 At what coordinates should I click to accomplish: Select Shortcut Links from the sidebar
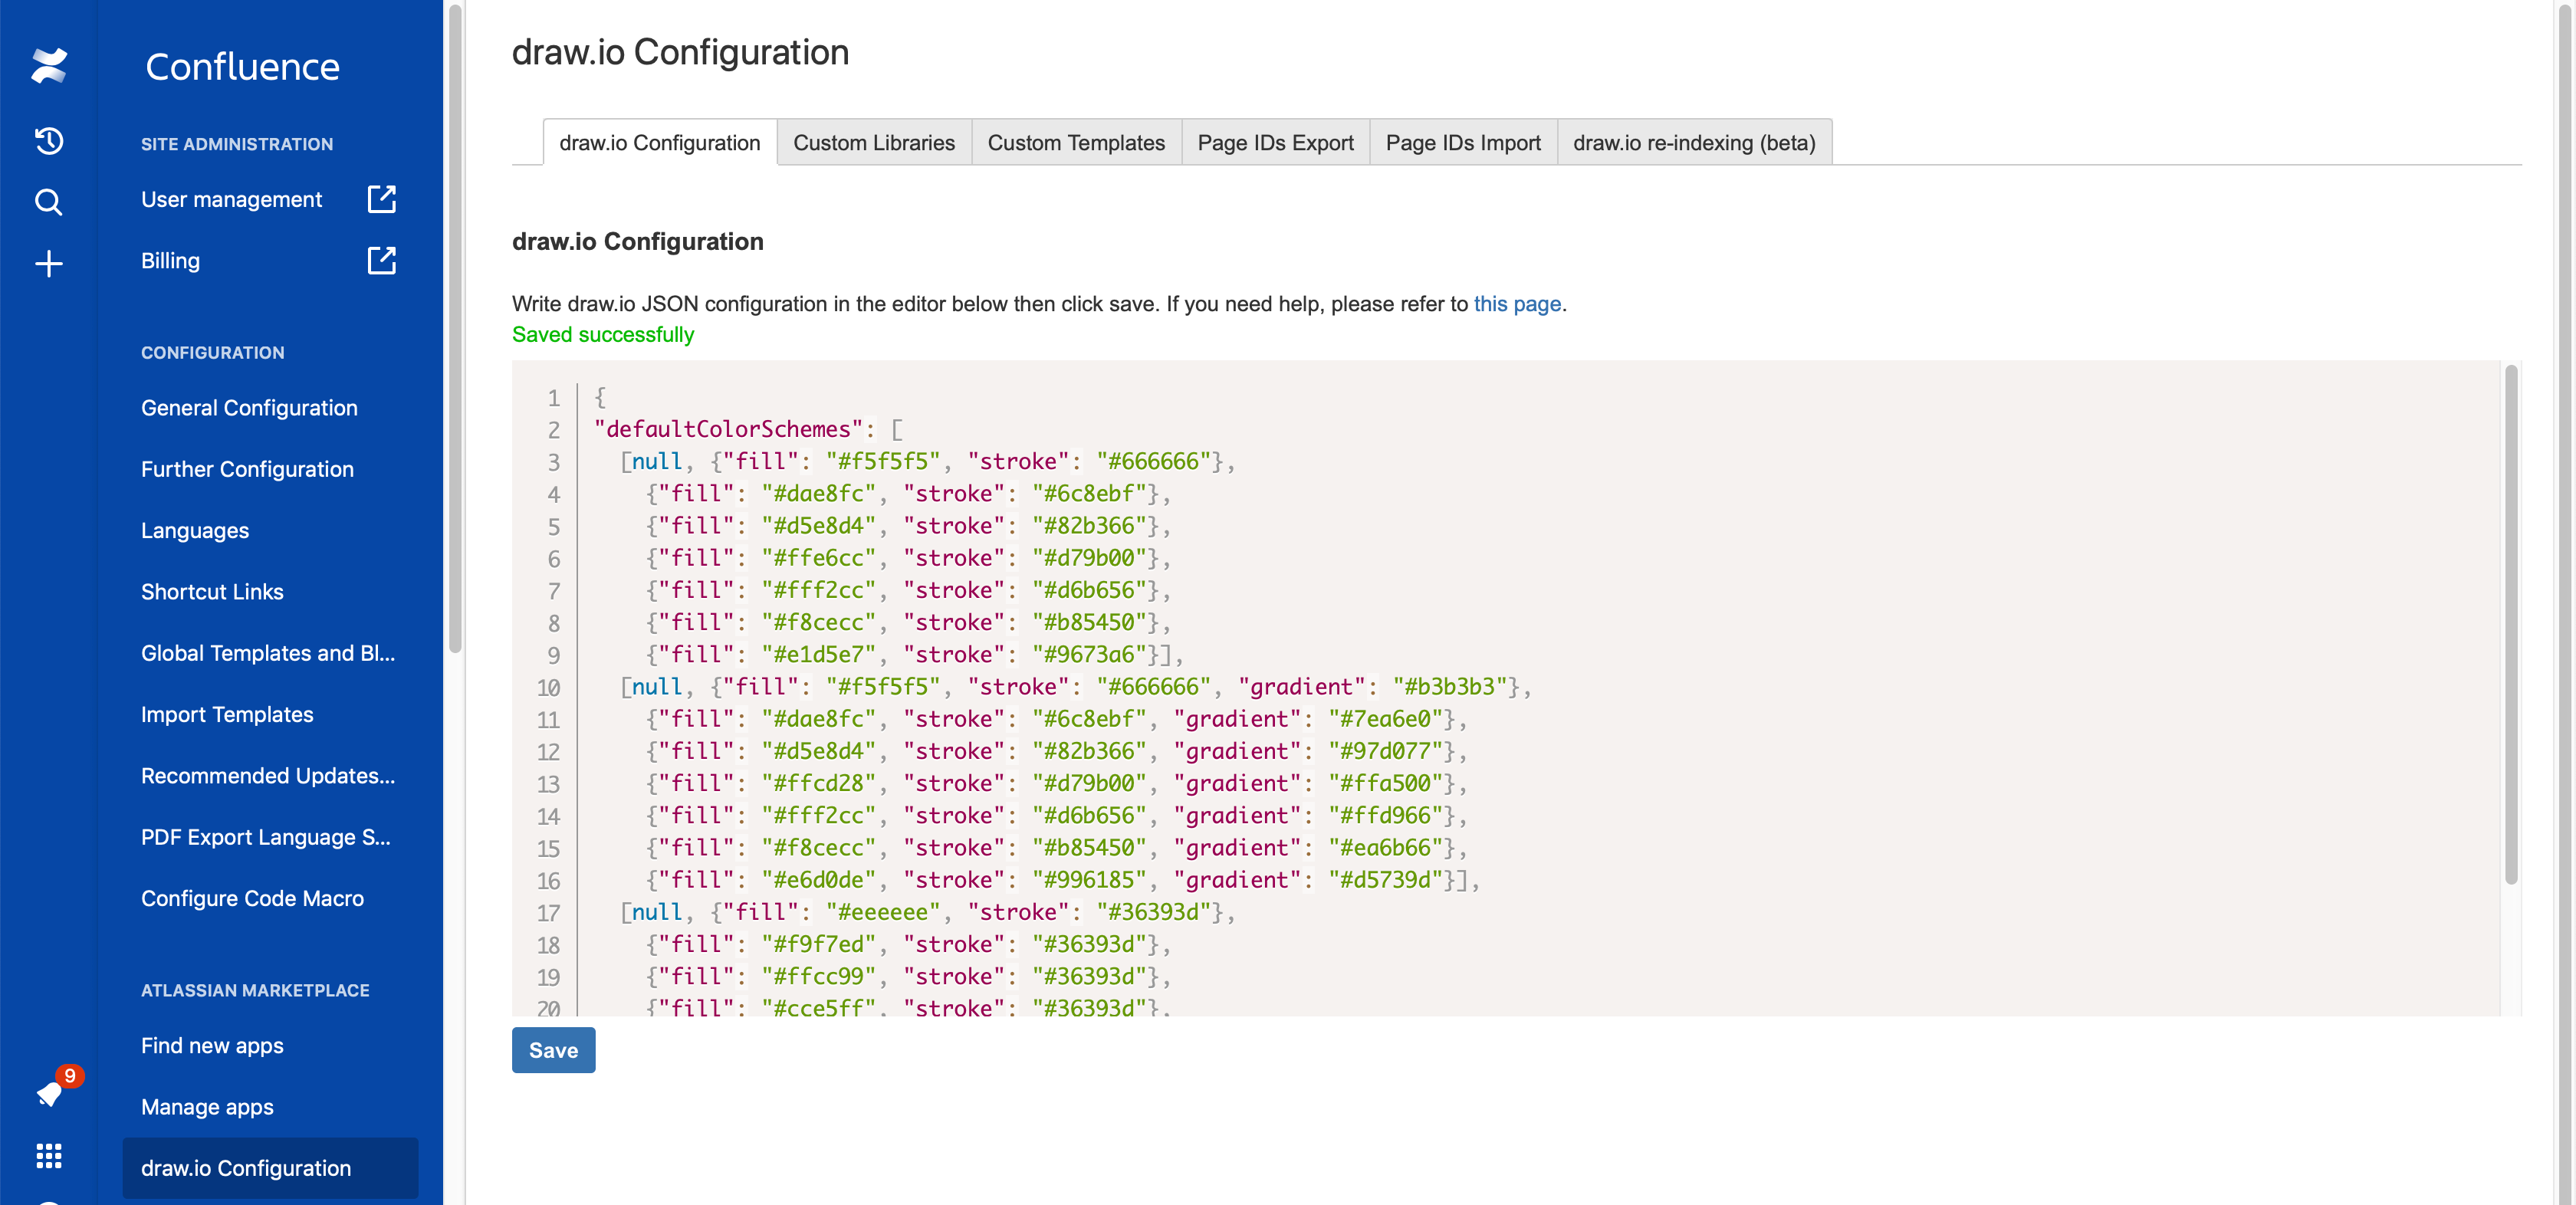[212, 591]
